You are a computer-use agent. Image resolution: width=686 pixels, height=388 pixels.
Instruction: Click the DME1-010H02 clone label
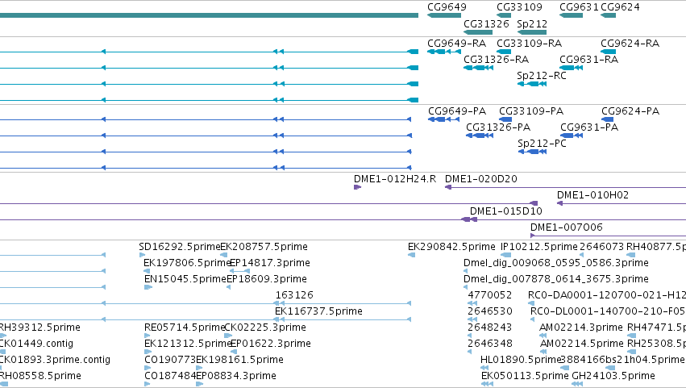tap(592, 195)
